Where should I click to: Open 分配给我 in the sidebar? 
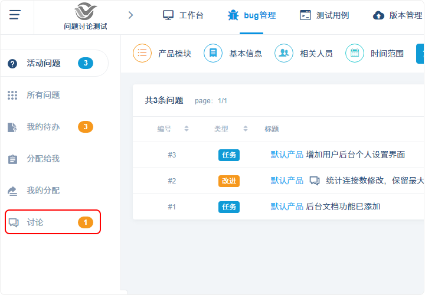click(x=43, y=159)
